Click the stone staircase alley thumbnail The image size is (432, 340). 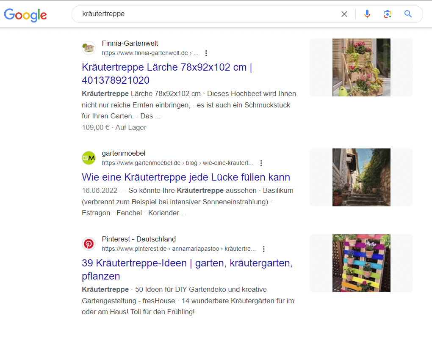tap(361, 178)
